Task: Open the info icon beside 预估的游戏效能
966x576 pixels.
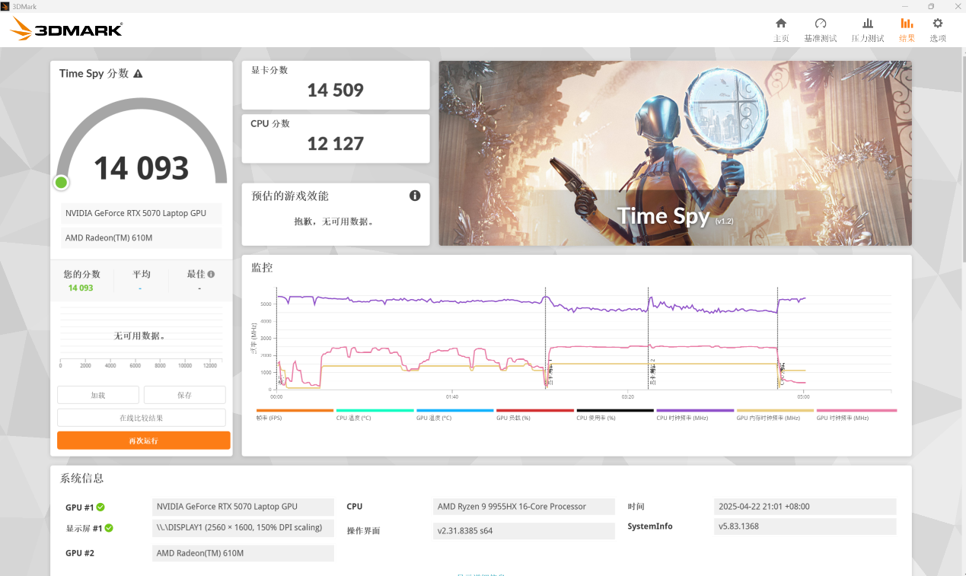Action: point(415,196)
